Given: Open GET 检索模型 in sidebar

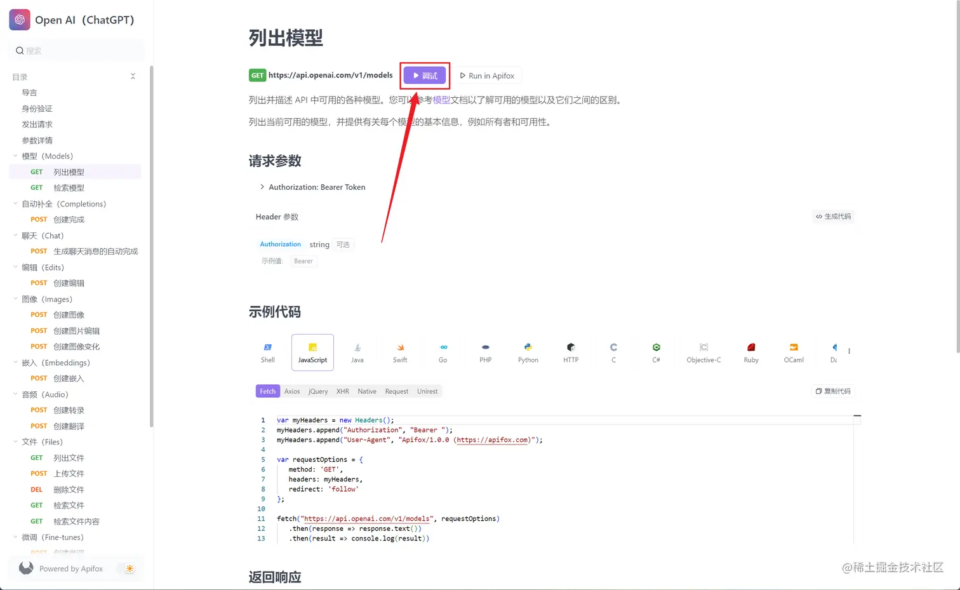Looking at the screenshot, I should (75, 187).
